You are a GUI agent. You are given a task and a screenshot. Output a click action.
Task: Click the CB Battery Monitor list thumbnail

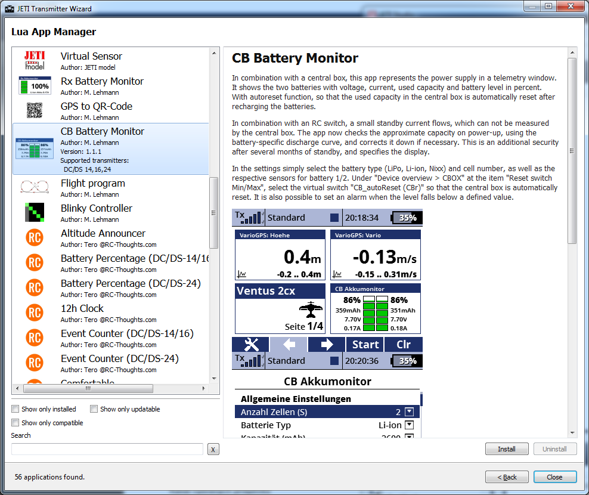click(x=35, y=148)
